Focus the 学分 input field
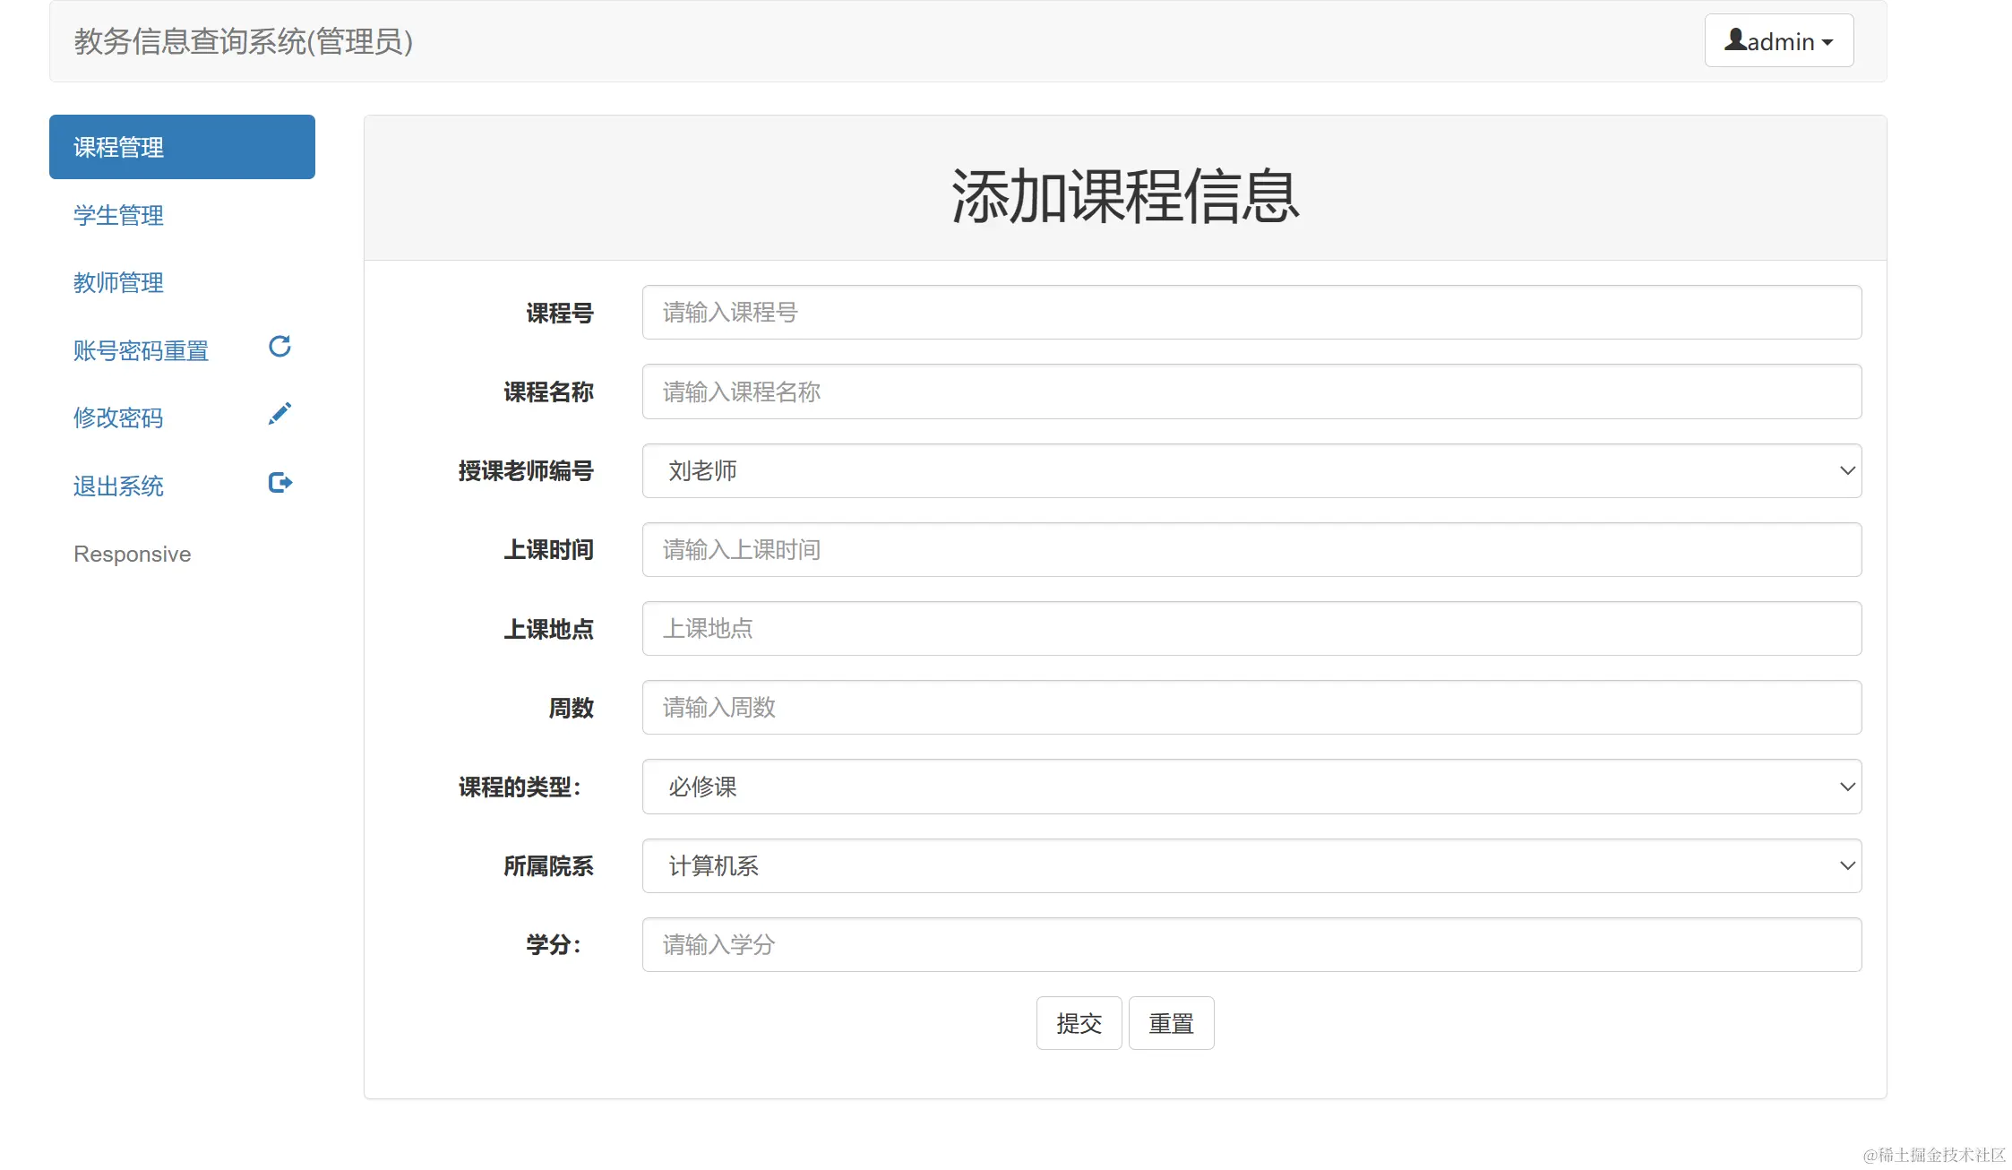This screenshot has height=1170, width=2012. click(1251, 944)
